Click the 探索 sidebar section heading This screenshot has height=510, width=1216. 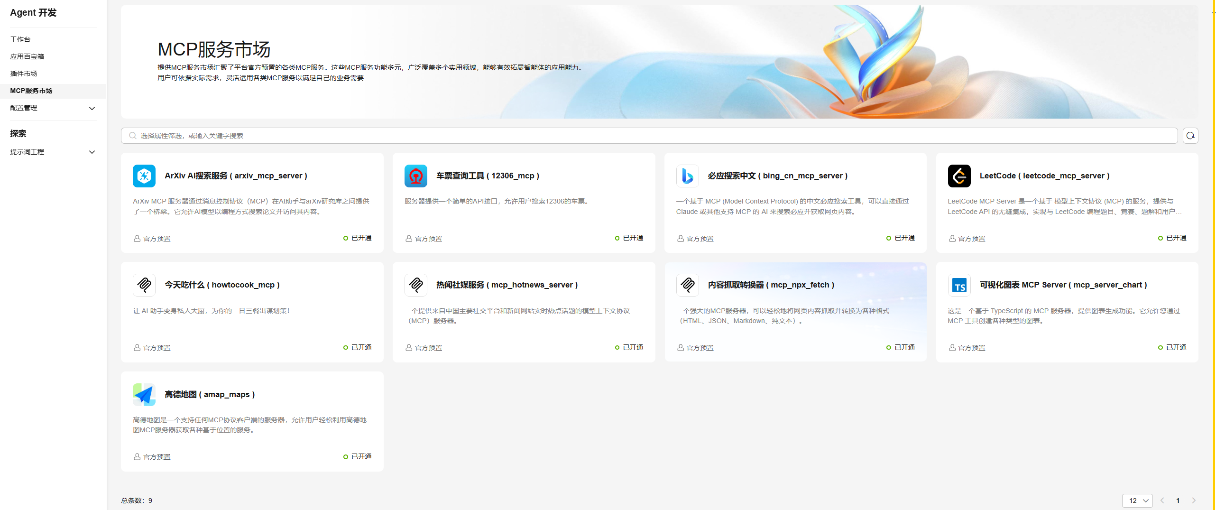pos(18,134)
